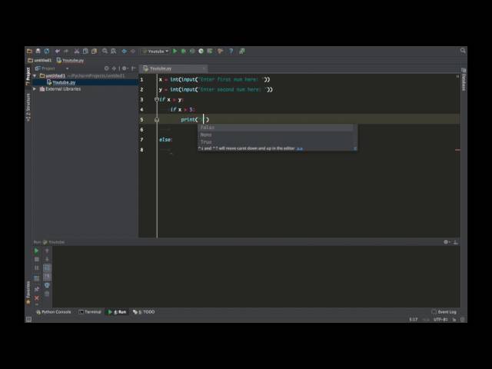Close the Youtube.py editor tab
The width and height of the screenshot is (492, 369).
coord(204,68)
